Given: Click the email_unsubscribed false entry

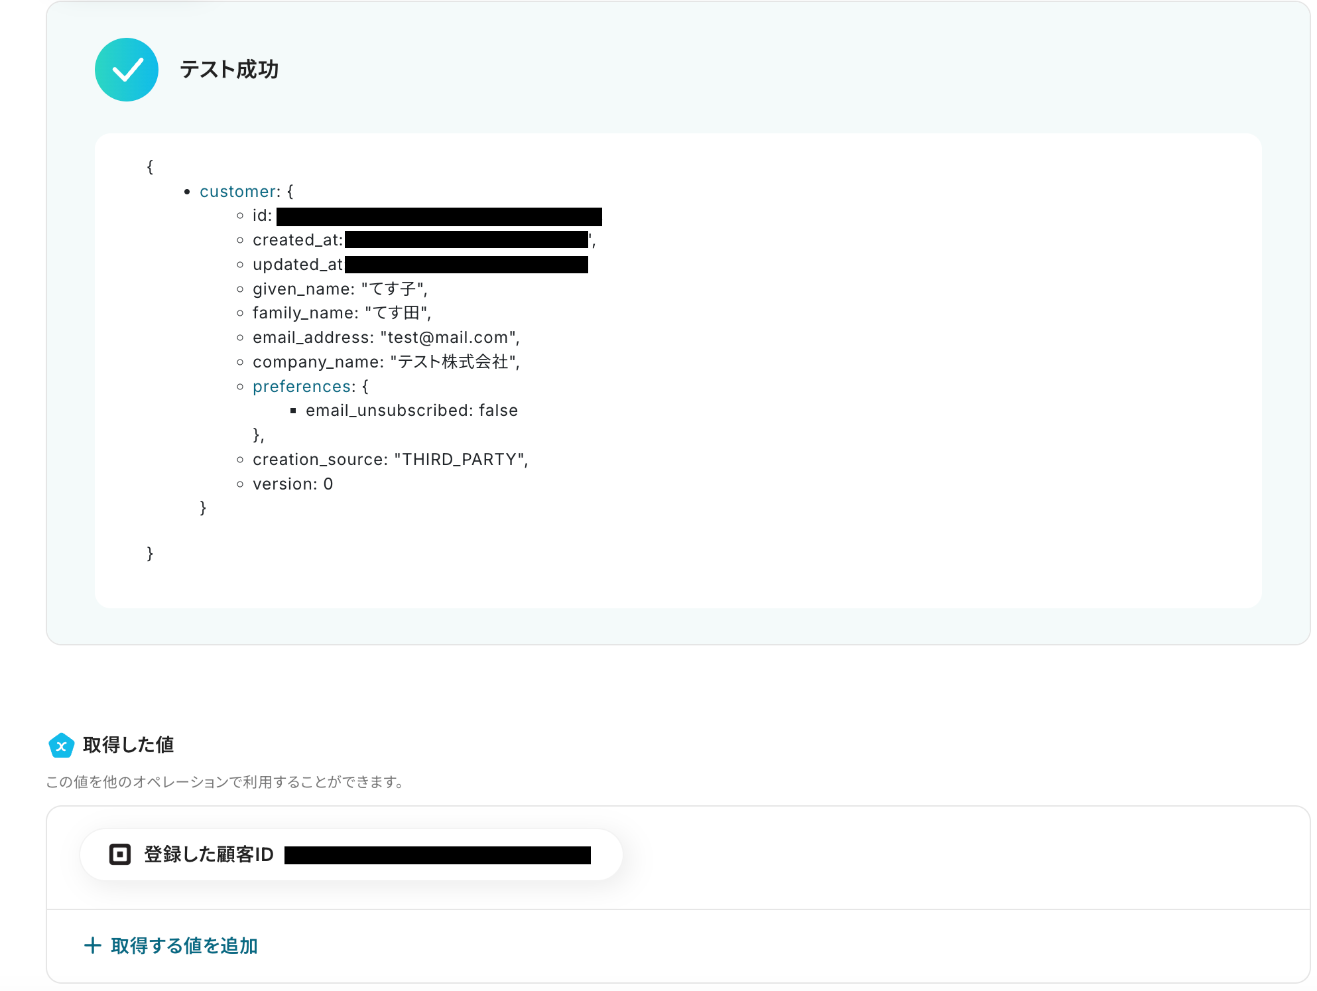Looking at the screenshot, I should point(411,411).
